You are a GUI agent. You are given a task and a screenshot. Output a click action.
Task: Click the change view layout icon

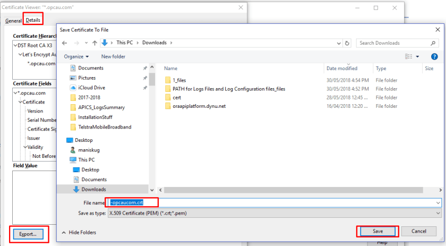[x=408, y=56]
